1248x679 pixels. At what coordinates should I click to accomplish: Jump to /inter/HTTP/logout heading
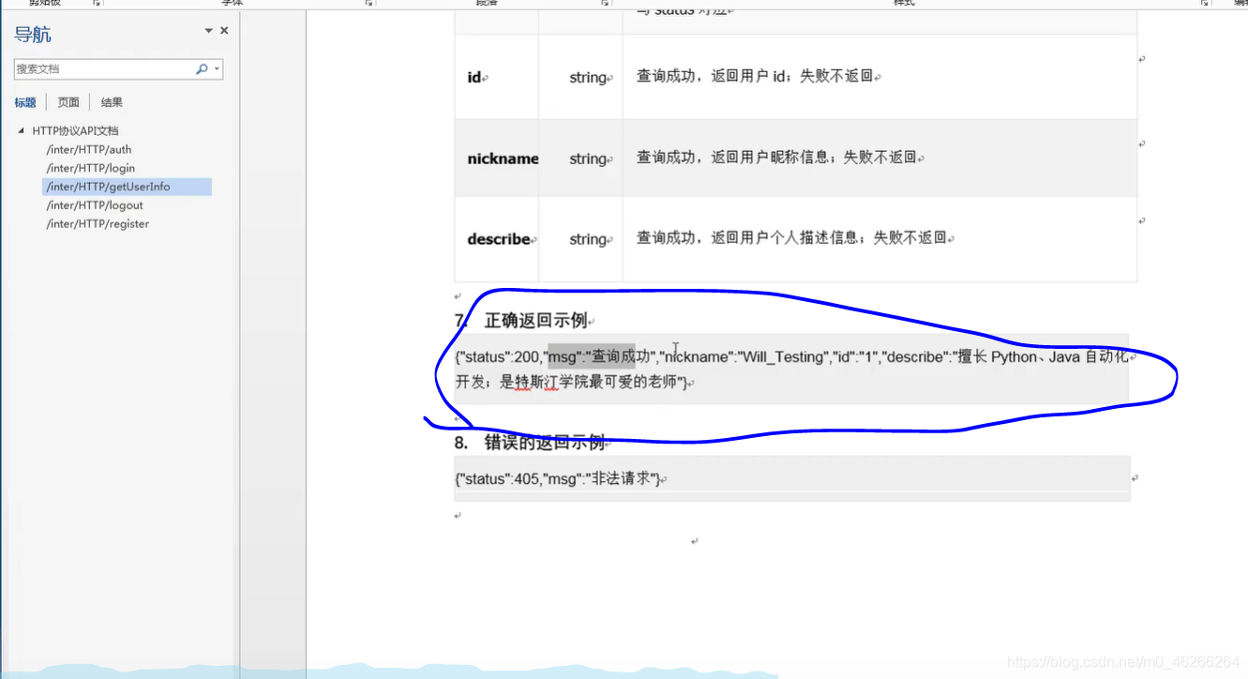click(95, 205)
